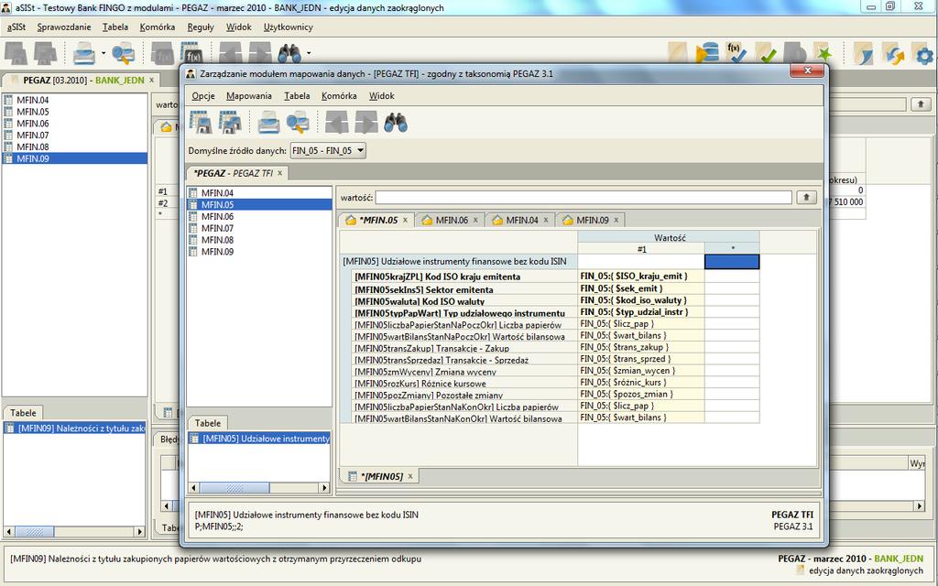Open the Reguły menu in the main window
Viewport: 938px width, 586px height.
pos(201,27)
